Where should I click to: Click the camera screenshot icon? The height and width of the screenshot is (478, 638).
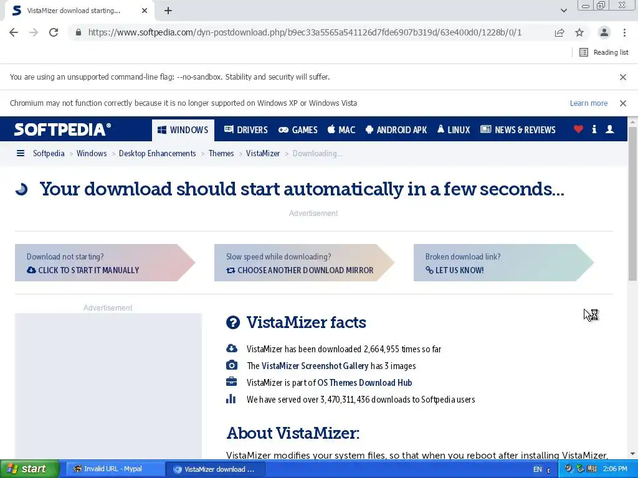(x=232, y=365)
